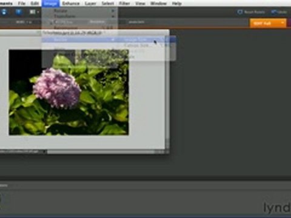
Task: Open the Window menu
Action: (158, 3)
